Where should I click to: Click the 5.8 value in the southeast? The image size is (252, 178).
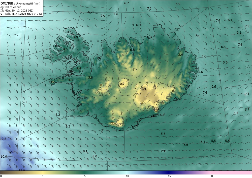[x=227, y=141]
